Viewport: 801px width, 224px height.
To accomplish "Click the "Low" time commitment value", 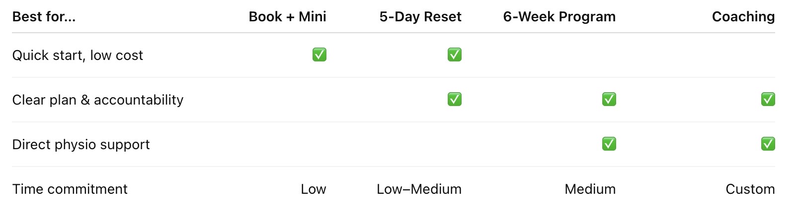I will [x=313, y=189].
